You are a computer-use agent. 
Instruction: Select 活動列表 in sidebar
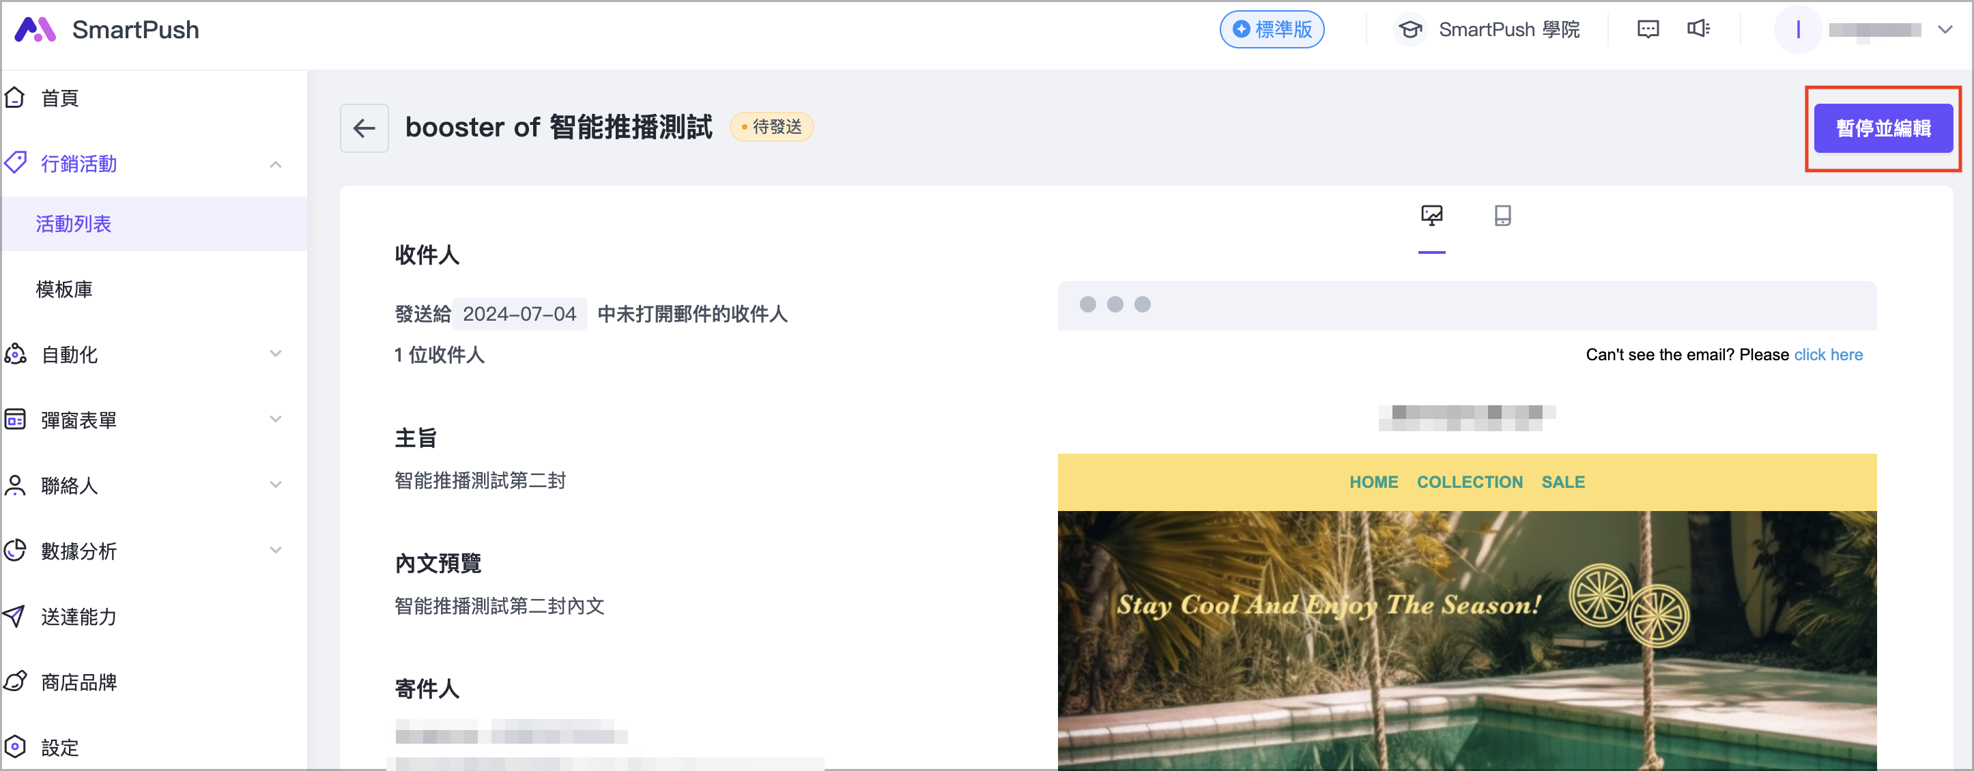[74, 224]
